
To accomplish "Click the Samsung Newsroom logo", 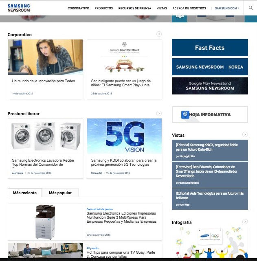I will 19,8.
